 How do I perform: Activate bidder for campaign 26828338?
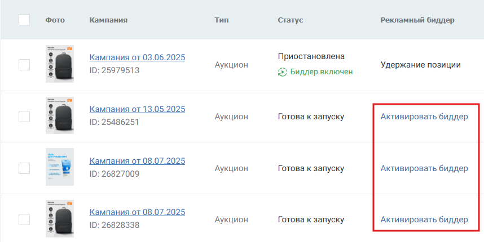(x=424, y=219)
